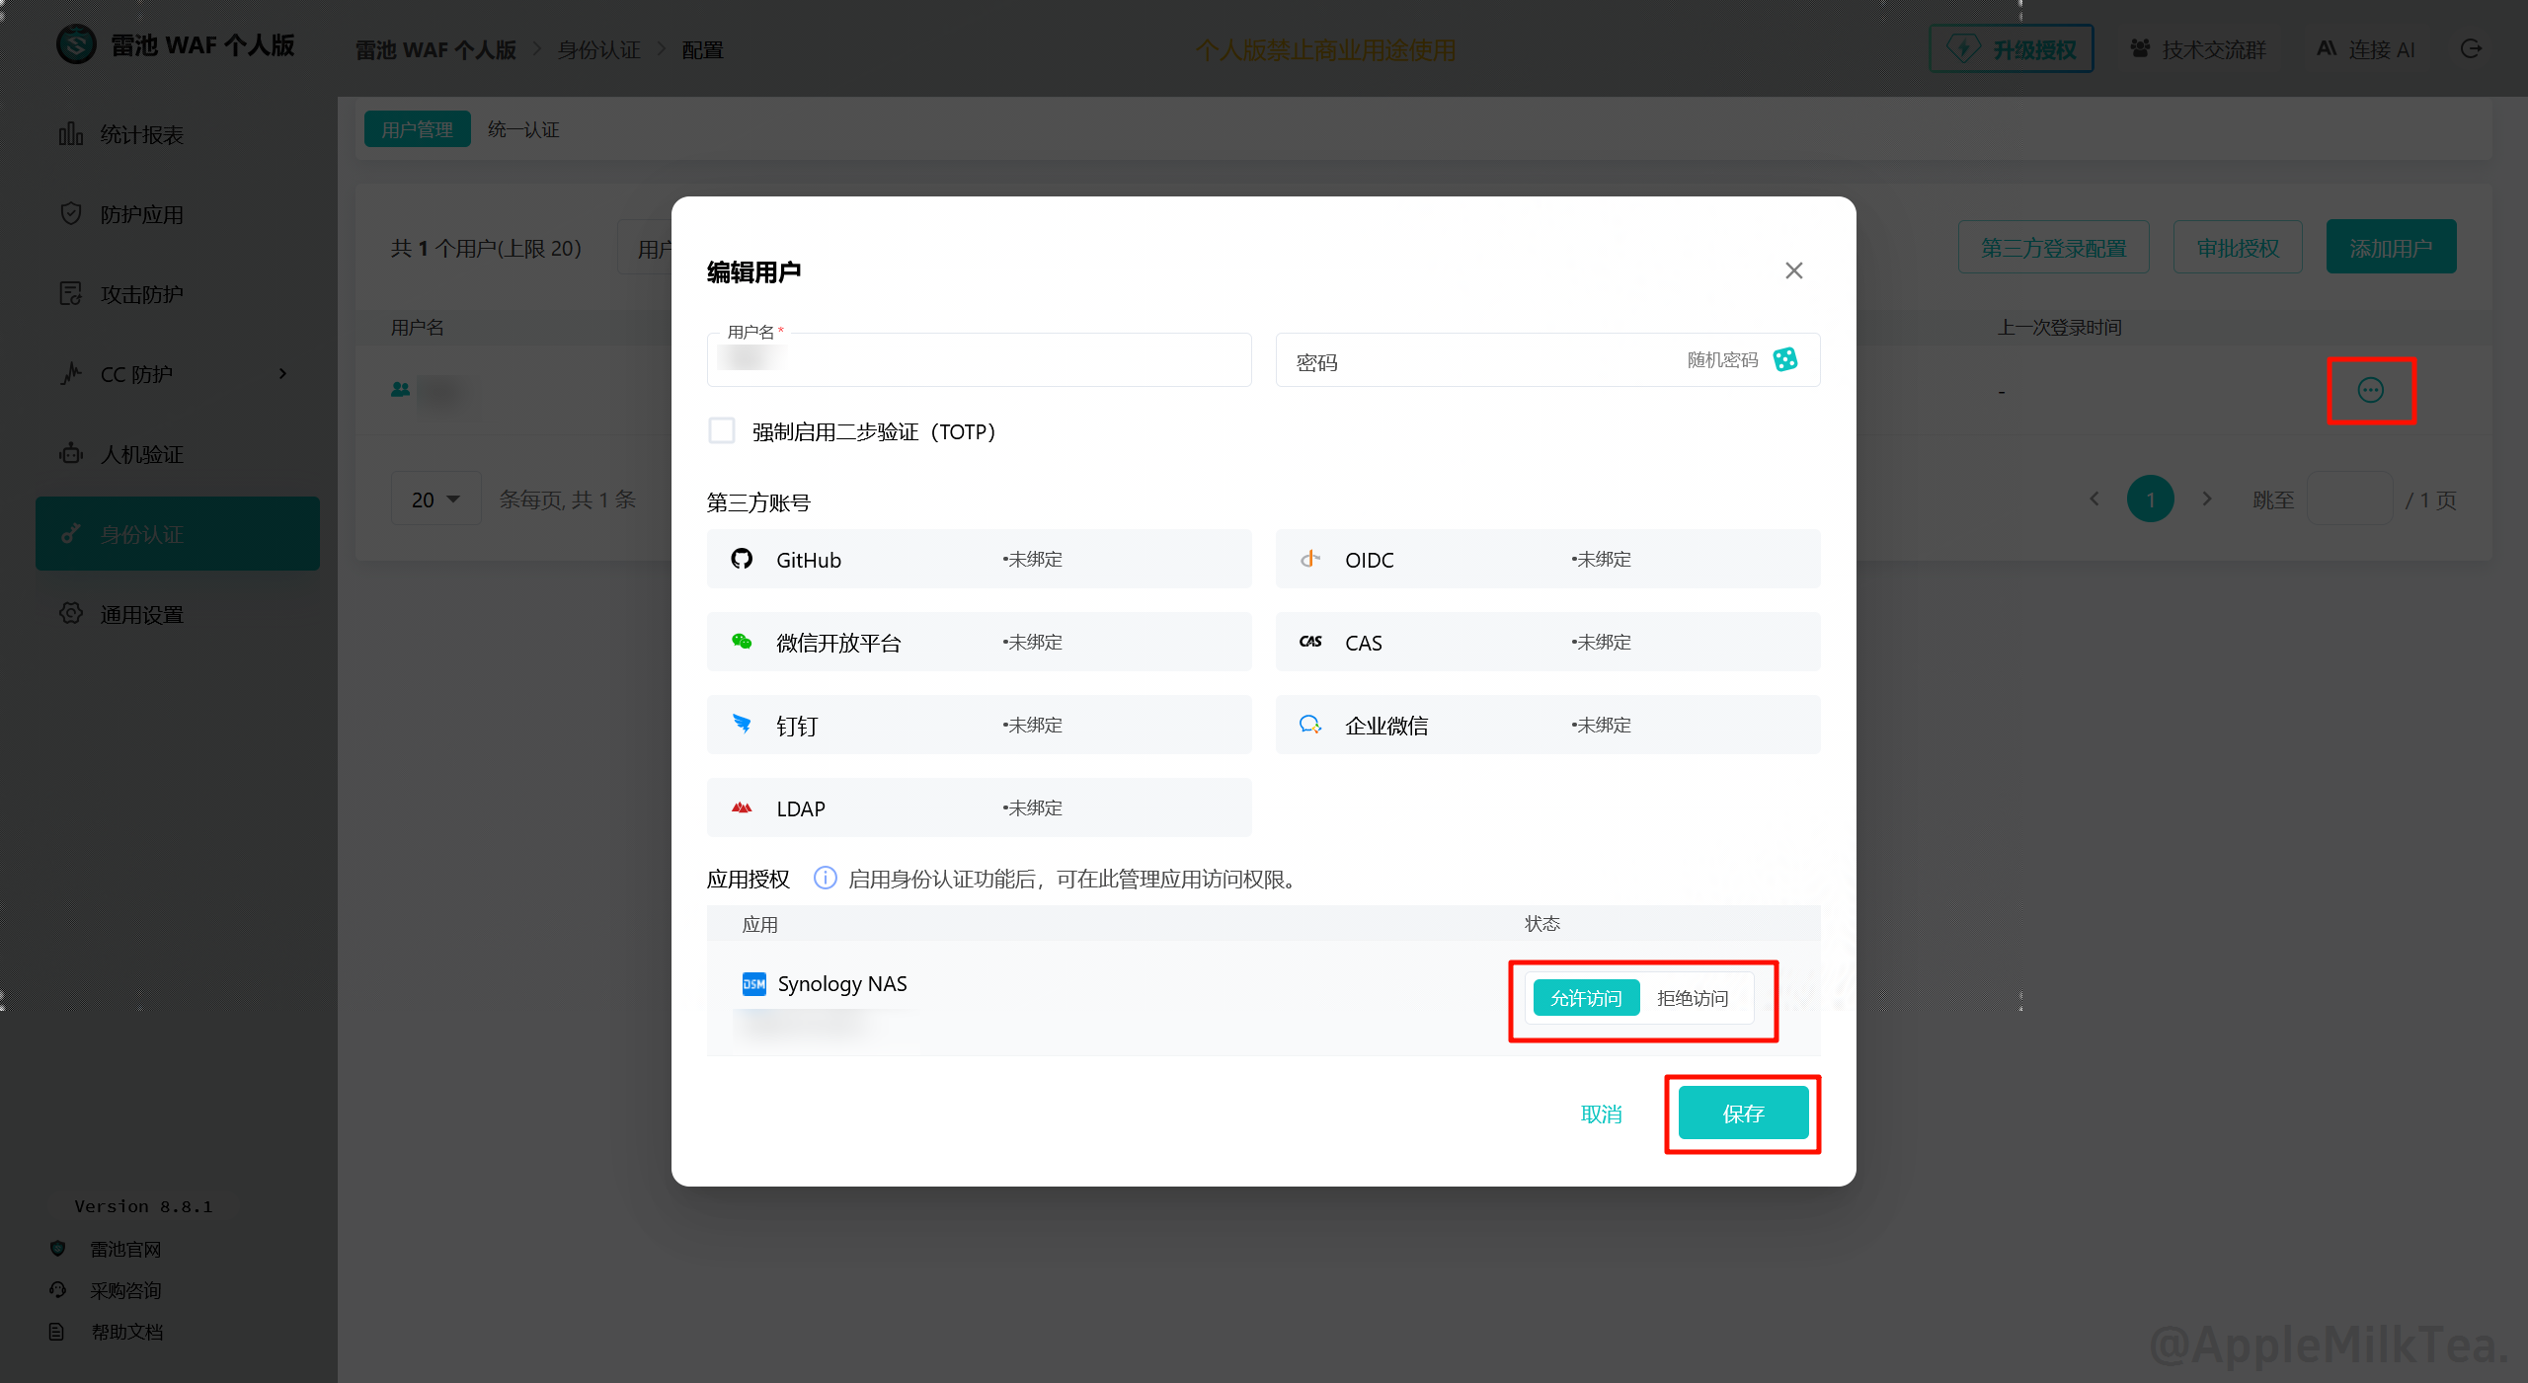Expand the CC 防护 sidebar submenu
Viewport: 2528px width, 1383px height.
(x=282, y=374)
